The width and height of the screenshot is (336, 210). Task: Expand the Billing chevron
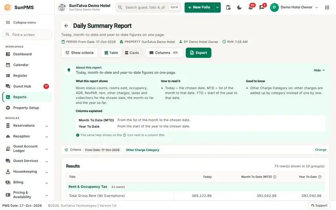point(47,183)
